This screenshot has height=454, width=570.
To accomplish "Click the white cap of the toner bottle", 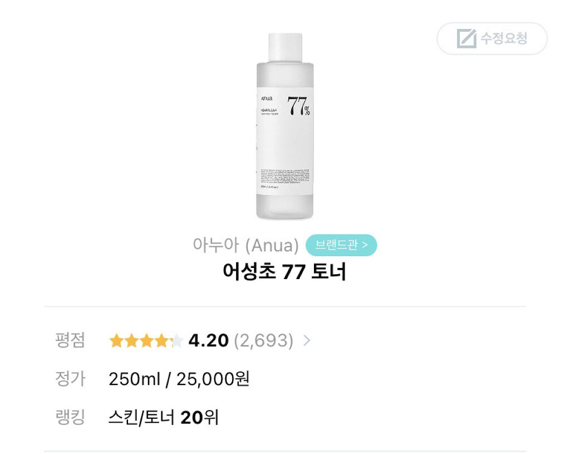I will click(285, 47).
